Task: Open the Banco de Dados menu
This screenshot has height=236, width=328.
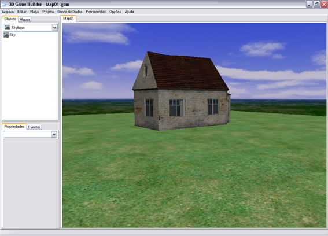Action: point(70,12)
